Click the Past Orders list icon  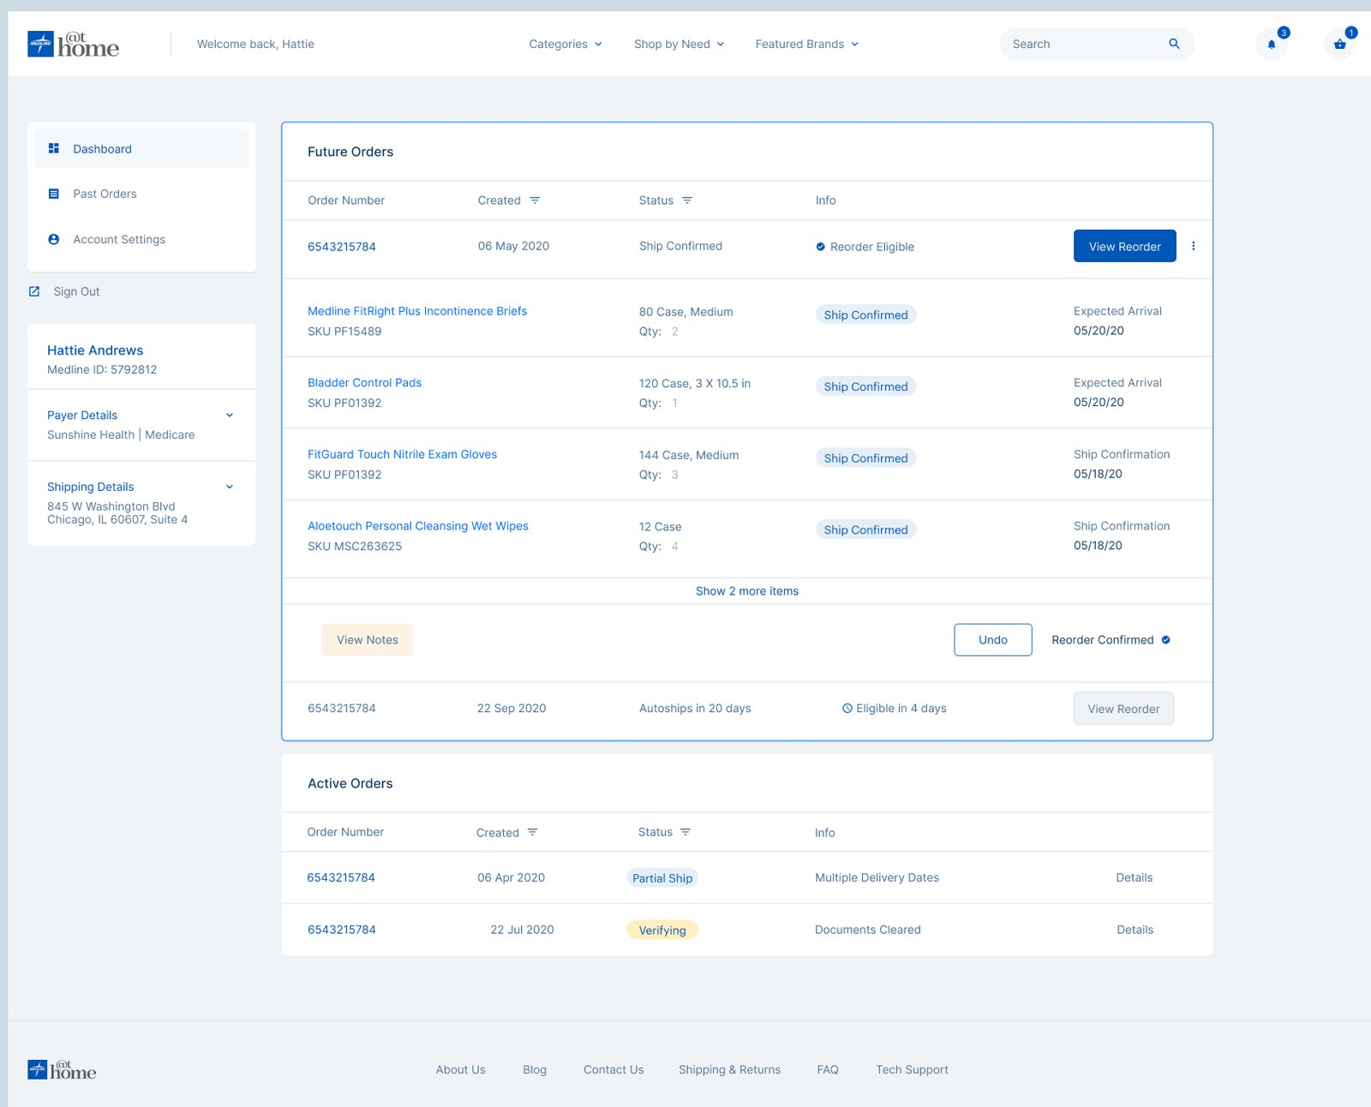pyautogui.click(x=54, y=194)
